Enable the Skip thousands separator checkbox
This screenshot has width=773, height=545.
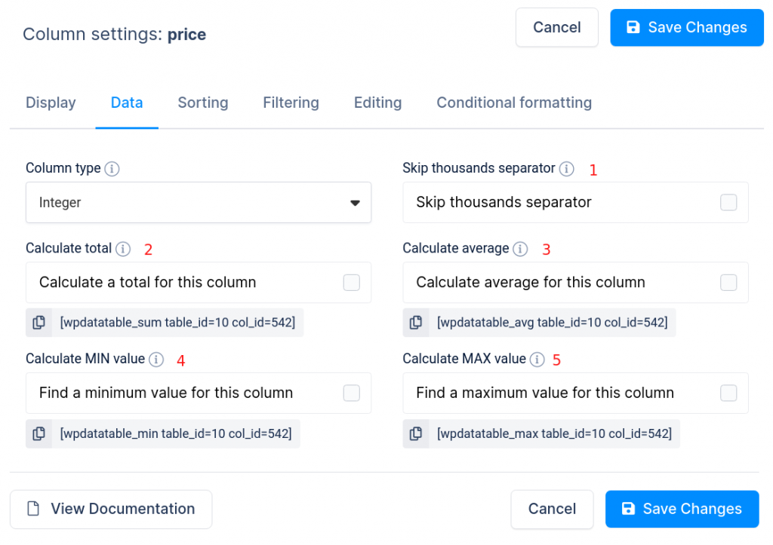[728, 202]
